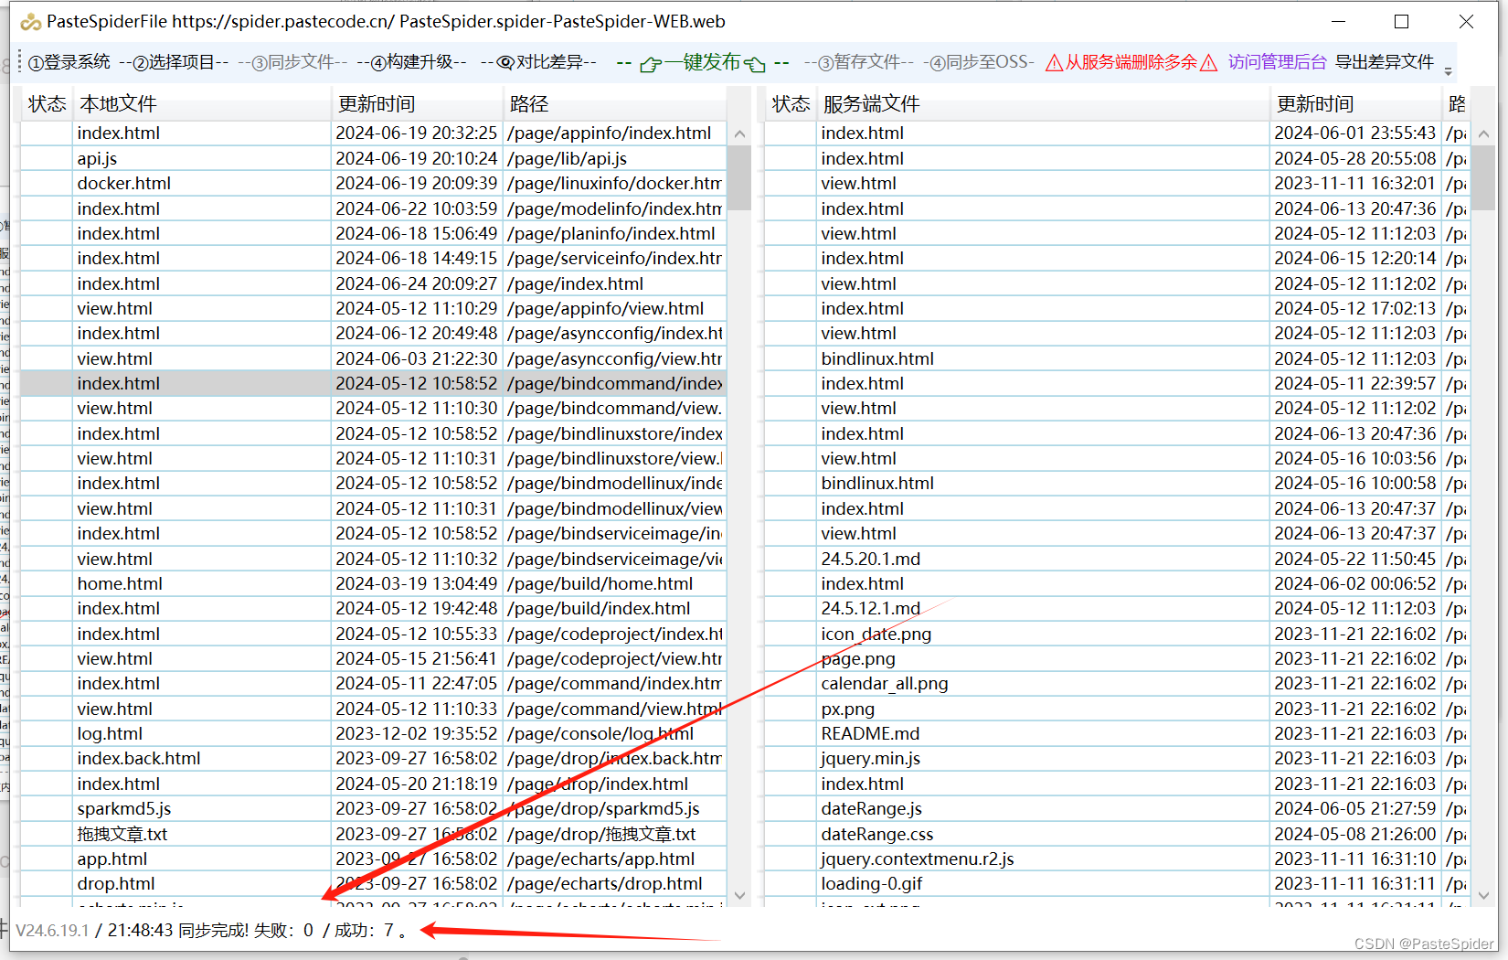1508x960 pixels.
Task: Select local file log.html
Action: [110, 733]
